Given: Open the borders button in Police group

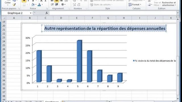Looking at the screenshot, I should pos(24,5).
